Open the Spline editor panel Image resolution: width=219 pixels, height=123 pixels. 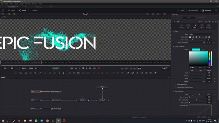pos(181,11)
